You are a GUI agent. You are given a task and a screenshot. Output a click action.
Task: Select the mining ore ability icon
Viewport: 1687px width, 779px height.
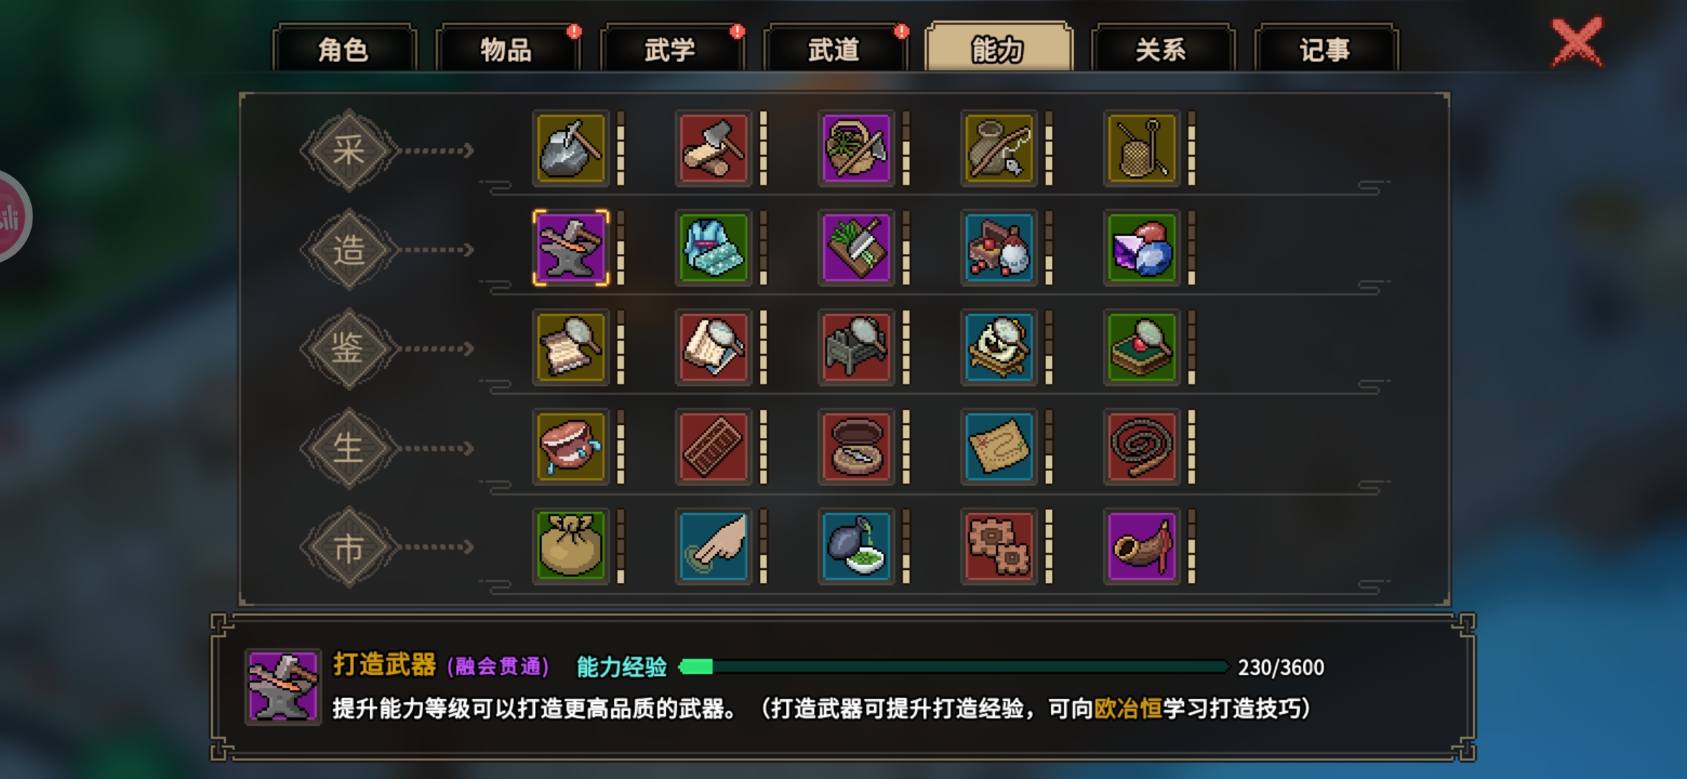click(570, 149)
